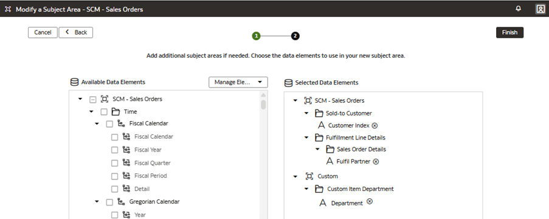The width and height of the screenshot is (549, 219).
Task: Toggle the SCM - Sales Orders checkbox
Action: click(93, 100)
